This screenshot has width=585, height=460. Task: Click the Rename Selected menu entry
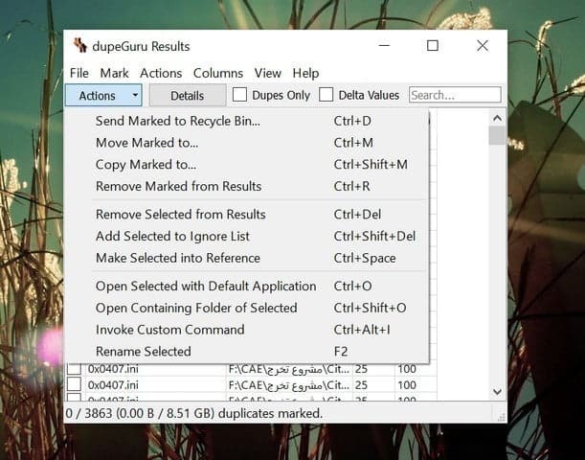[x=143, y=351]
